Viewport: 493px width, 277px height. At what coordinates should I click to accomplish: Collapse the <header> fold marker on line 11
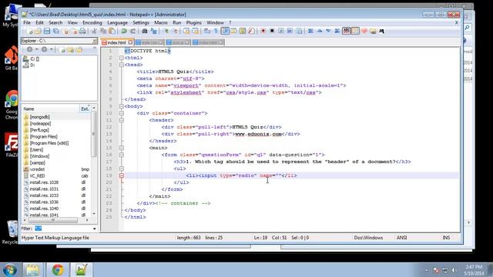[x=122, y=120]
